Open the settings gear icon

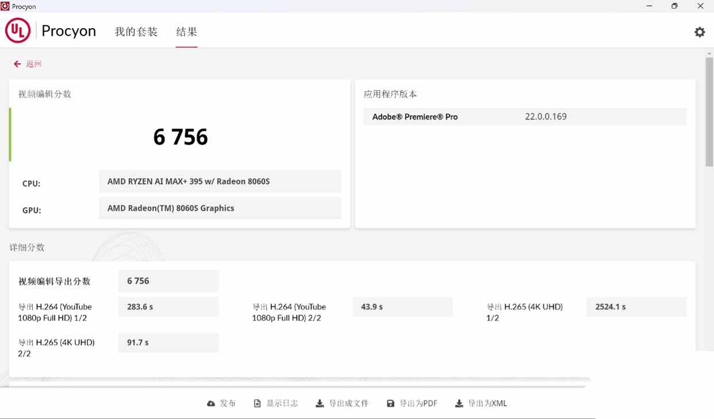click(x=700, y=32)
